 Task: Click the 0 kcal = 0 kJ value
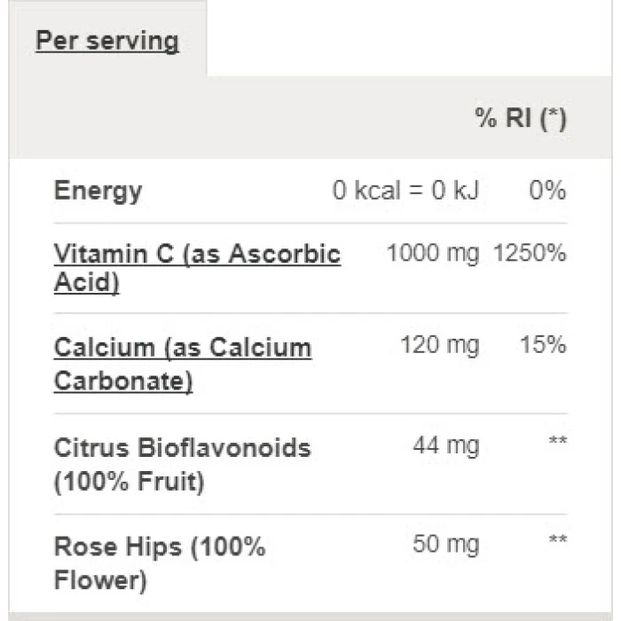pyautogui.click(x=405, y=191)
